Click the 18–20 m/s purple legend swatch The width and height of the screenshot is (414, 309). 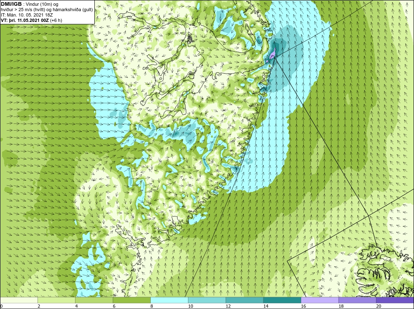coord(357,300)
